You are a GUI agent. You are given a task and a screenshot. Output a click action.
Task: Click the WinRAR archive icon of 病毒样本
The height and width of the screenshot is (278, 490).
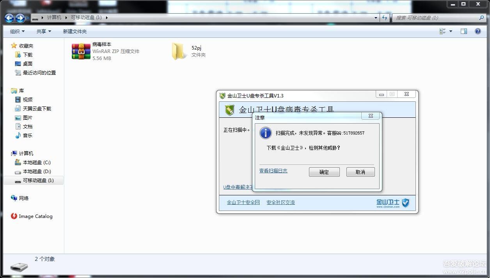pos(80,51)
